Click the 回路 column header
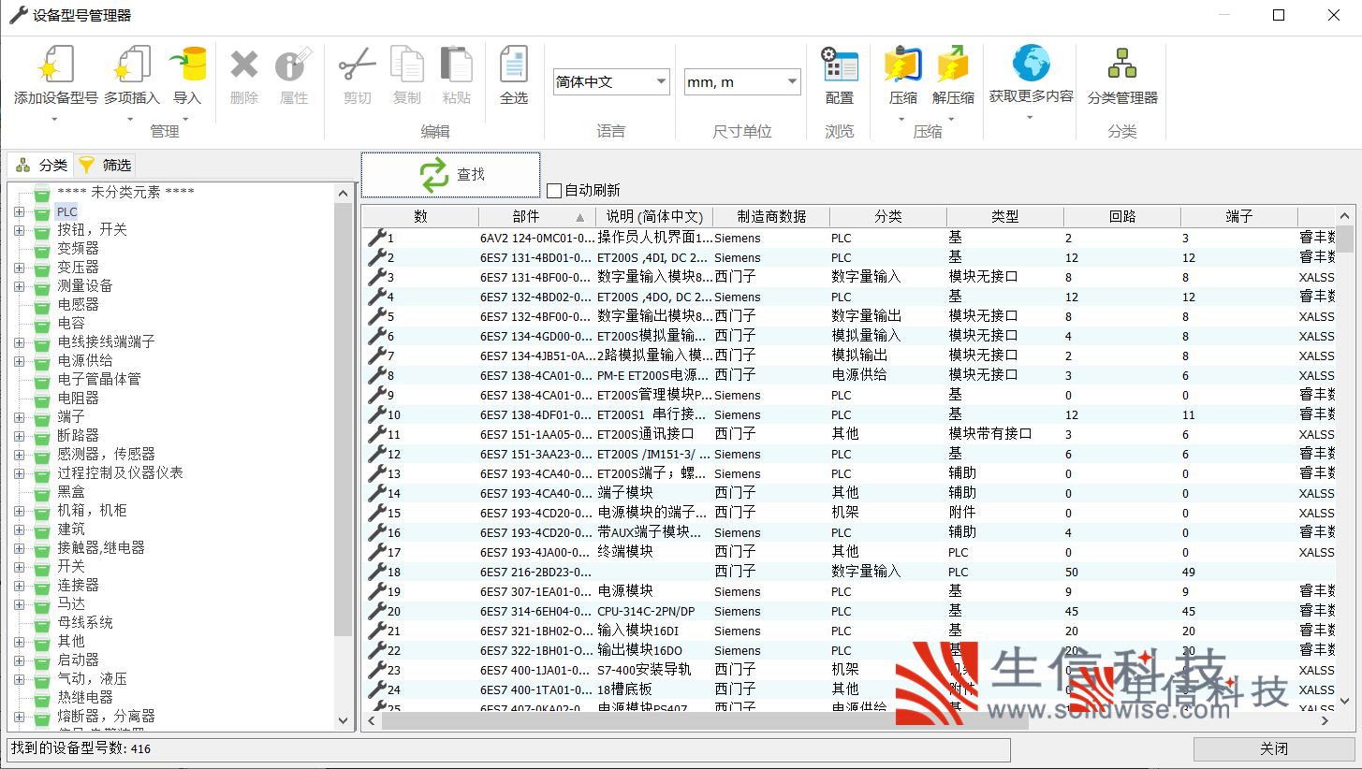Image resolution: width=1362 pixels, height=769 pixels. [1122, 216]
